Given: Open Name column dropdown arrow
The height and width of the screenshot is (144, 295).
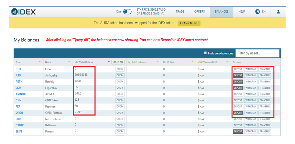Looking at the screenshot, I should tap(69, 62).
